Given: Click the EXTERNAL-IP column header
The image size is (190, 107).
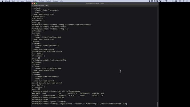Looking at the screenshot, I should point(85,93).
